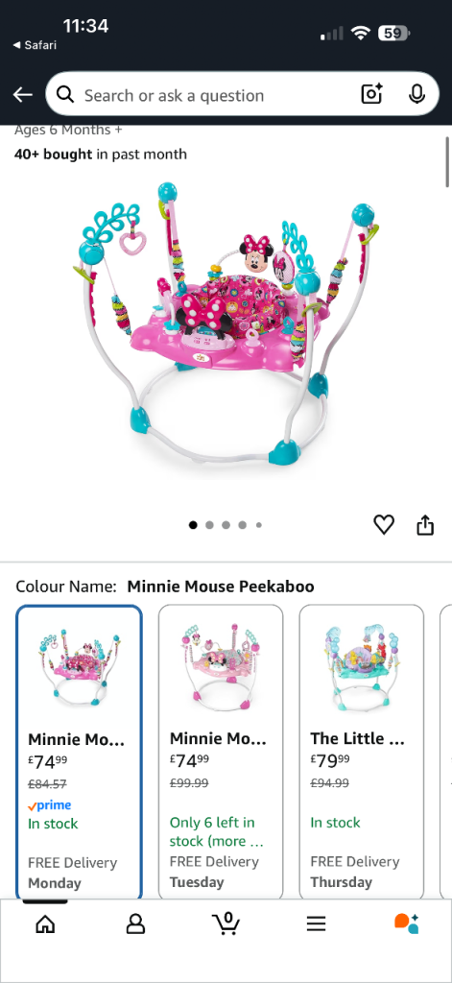Add to wish list heart icon
This screenshot has width=452, height=983.
click(x=384, y=525)
